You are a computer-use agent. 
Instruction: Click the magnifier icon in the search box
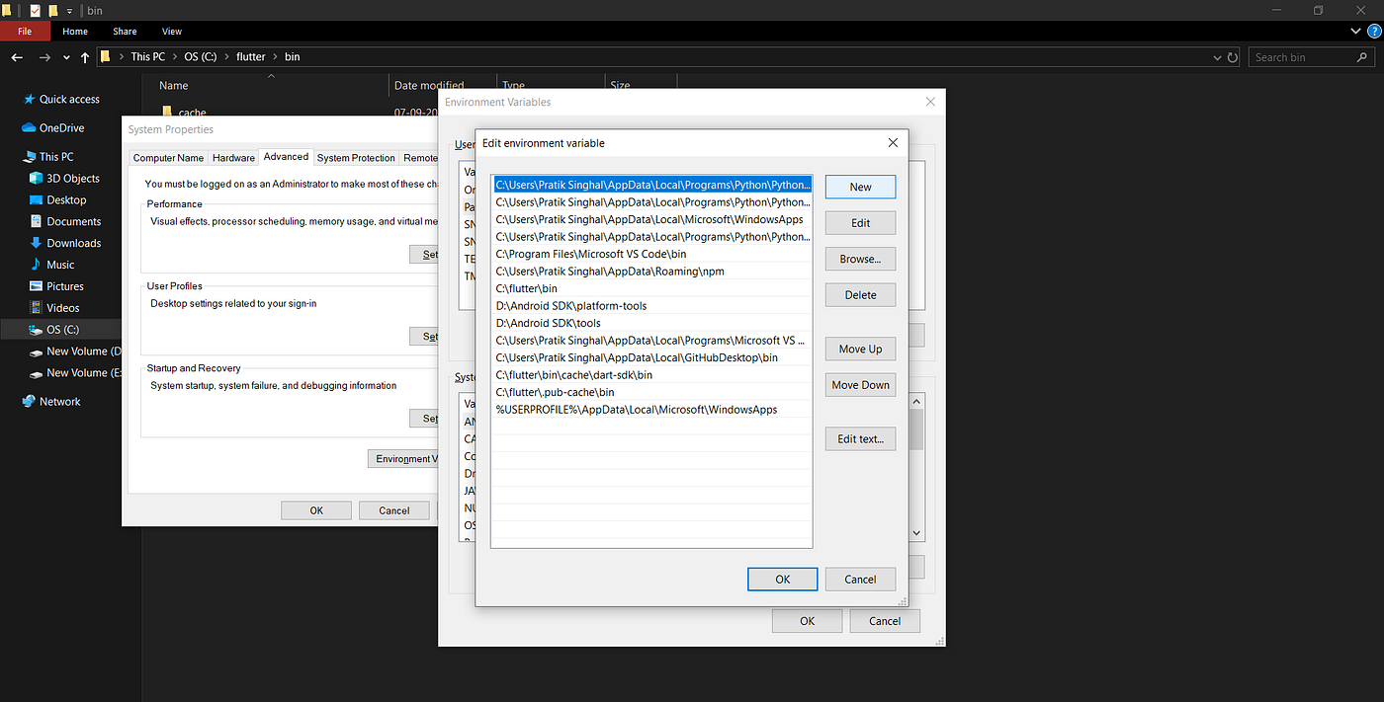click(x=1362, y=56)
